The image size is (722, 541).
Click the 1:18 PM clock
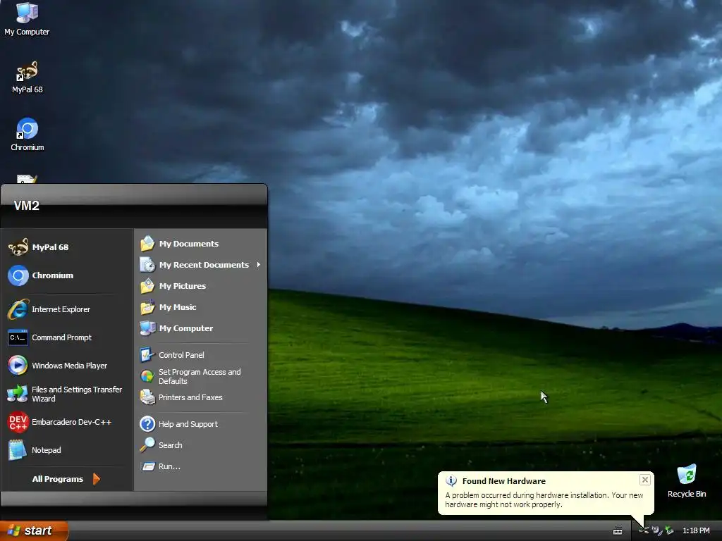696,531
